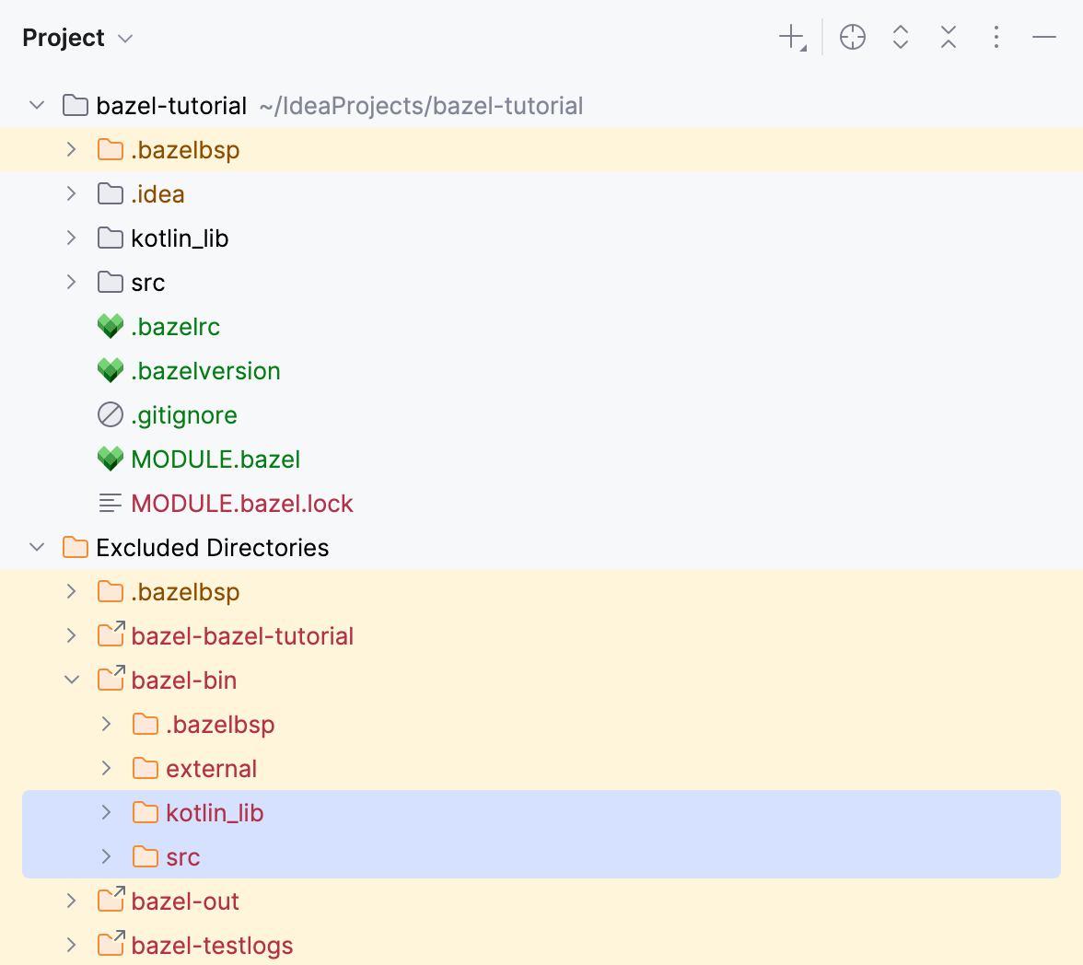Click the file icon beside MODULE.bazel.lock

[110, 503]
